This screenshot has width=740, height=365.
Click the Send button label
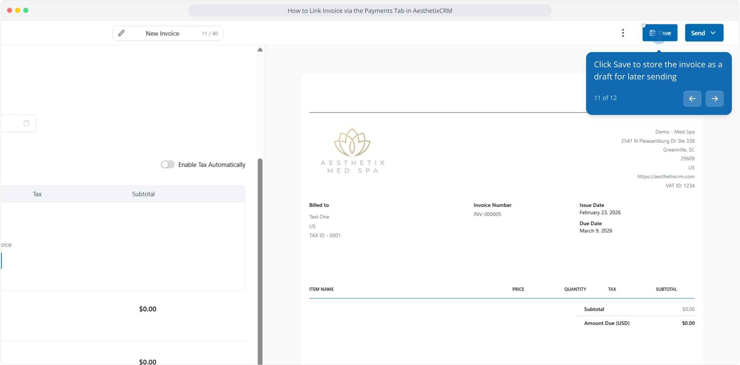[697, 33]
